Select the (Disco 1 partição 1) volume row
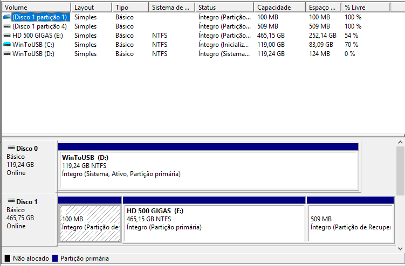405x266 pixels. [x=196, y=17]
